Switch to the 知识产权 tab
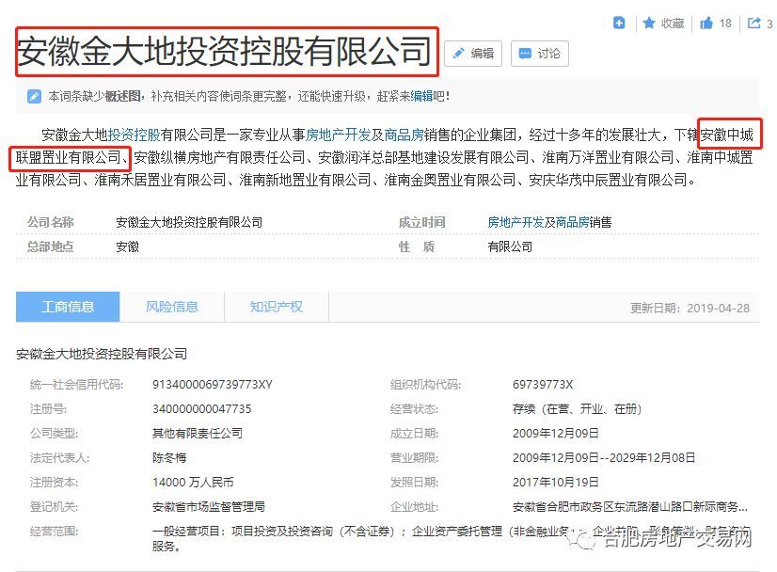 276,307
